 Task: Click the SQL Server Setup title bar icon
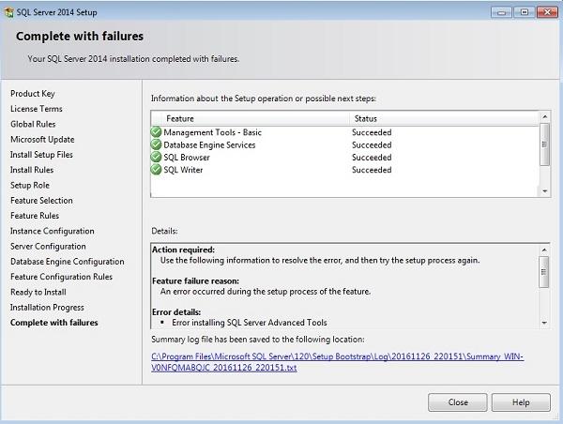(x=10, y=11)
